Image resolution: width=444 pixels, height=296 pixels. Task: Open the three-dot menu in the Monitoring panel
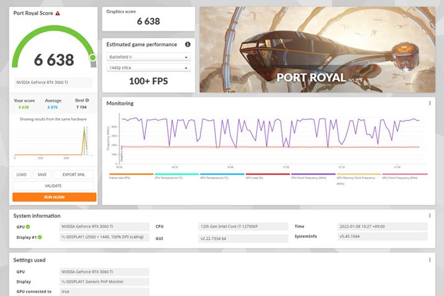tap(430, 103)
